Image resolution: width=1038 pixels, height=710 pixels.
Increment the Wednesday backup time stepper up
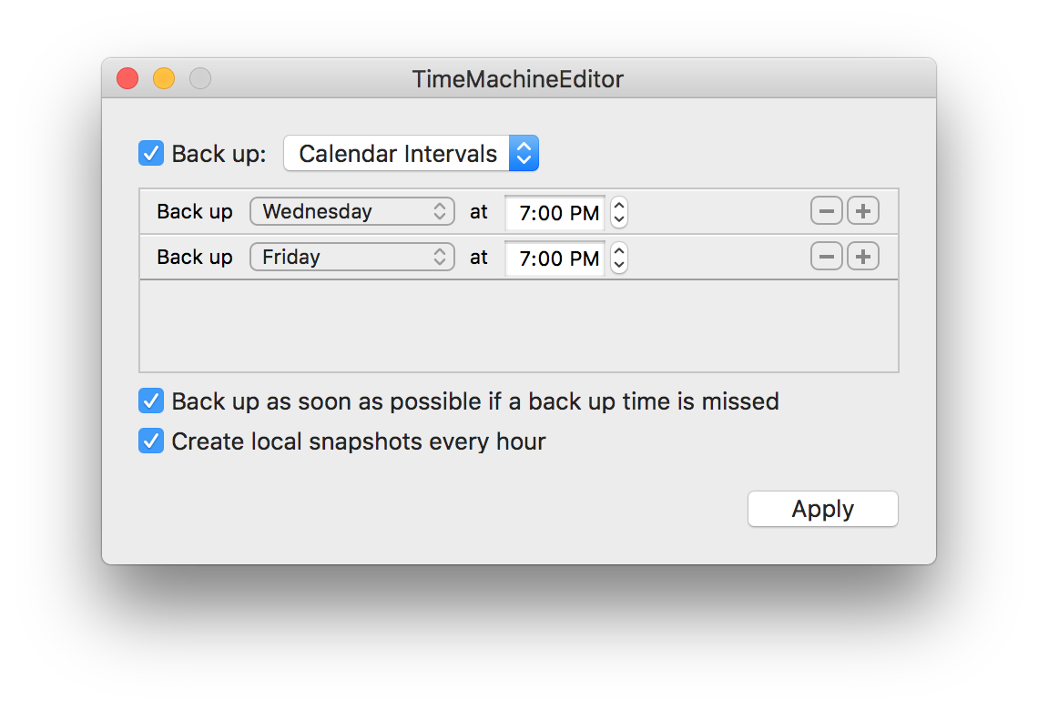point(619,205)
